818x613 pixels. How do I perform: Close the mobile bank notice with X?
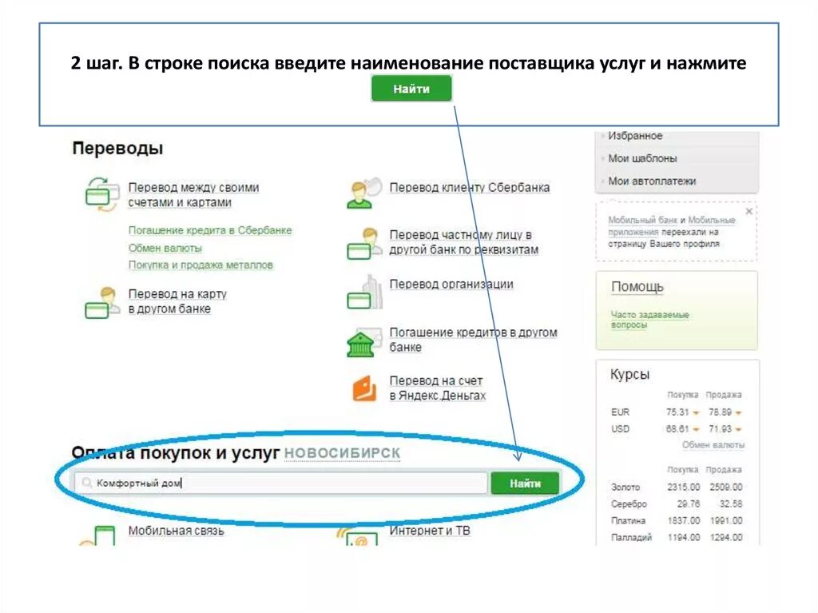pyautogui.click(x=749, y=212)
